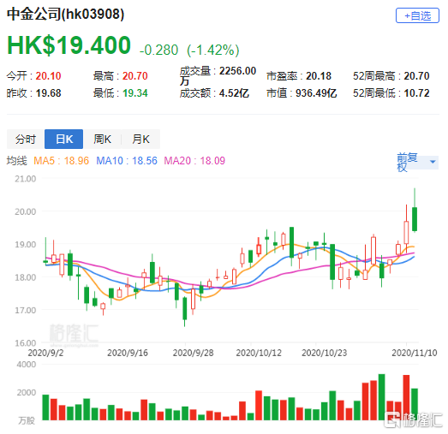Open the 周K weekly chart tab

(102, 139)
